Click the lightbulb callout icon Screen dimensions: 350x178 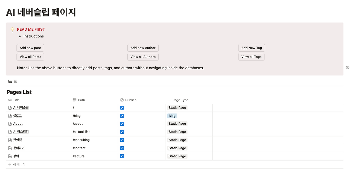coord(12,30)
